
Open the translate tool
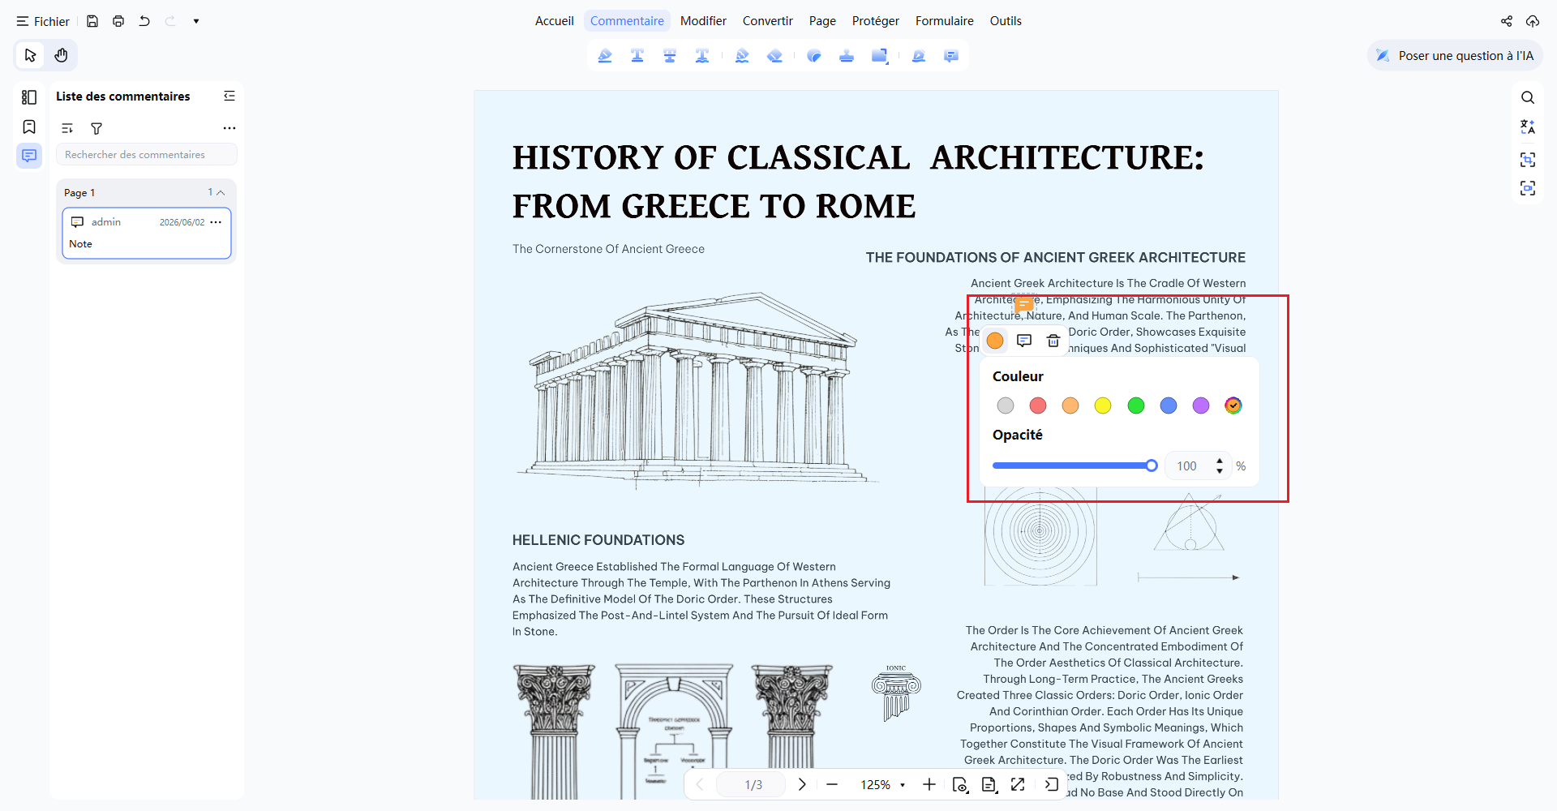tap(1528, 127)
